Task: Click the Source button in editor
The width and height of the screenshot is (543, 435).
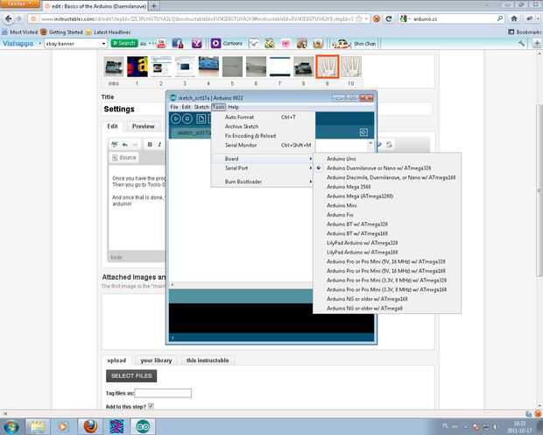Action: coord(124,158)
